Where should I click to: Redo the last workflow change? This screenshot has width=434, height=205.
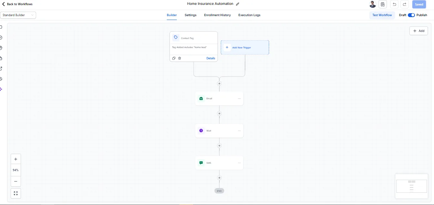tap(405, 4)
